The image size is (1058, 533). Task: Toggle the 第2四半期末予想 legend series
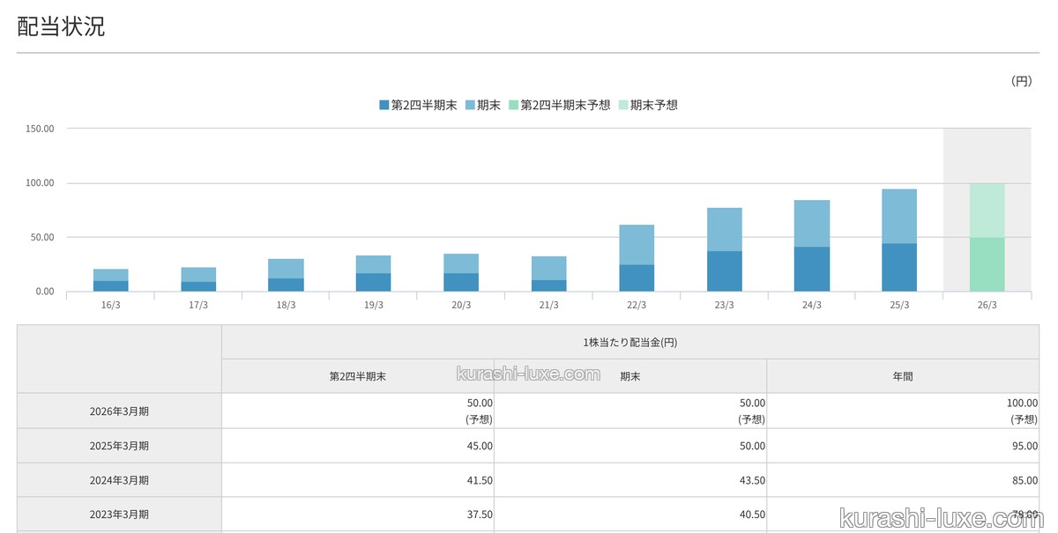(560, 105)
